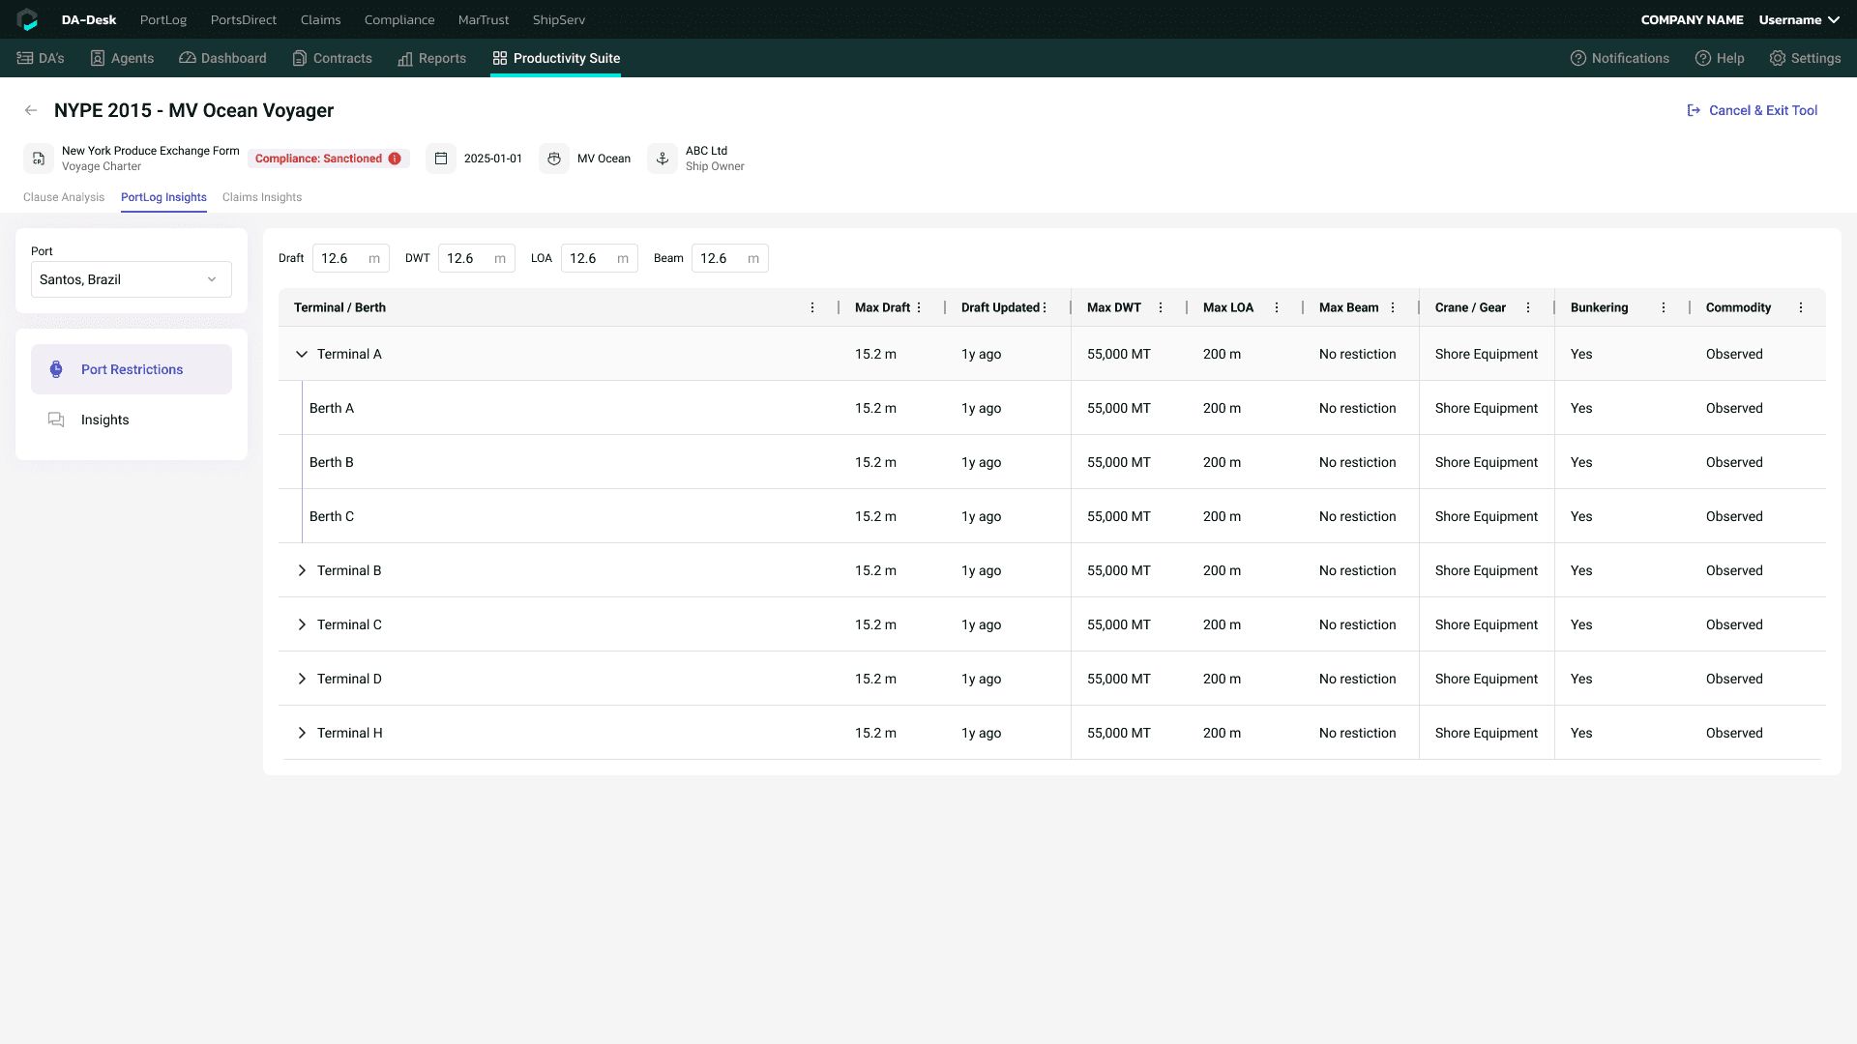Screen dimensions: 1857x1044
Task: Click the calendar icon next to 2025-01-01
Action: point(441,159)
